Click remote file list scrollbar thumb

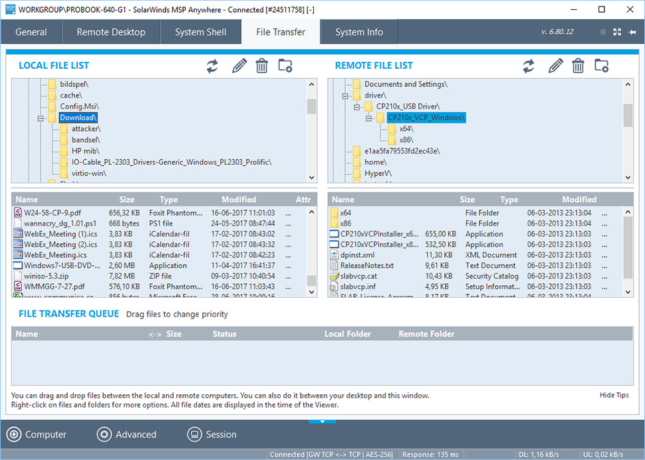coord(628,247)
